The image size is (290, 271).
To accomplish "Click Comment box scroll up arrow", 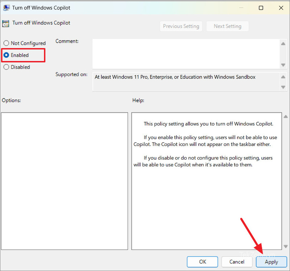I will click(283, 43).
